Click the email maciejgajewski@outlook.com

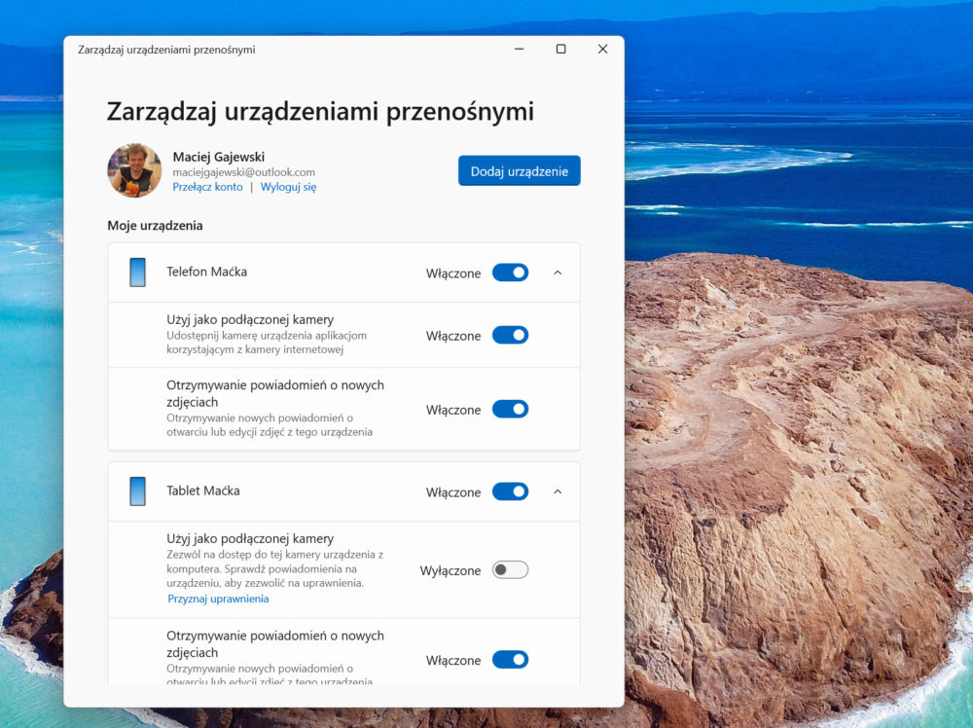click(x=244, y=172)
